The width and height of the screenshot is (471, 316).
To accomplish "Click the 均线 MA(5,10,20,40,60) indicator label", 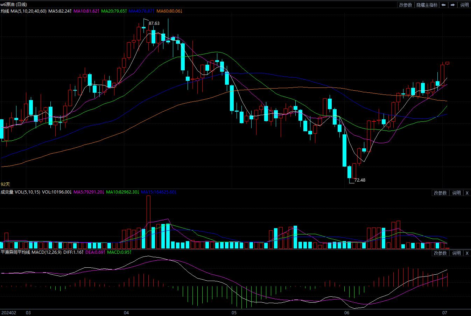I will coord(23,11).
